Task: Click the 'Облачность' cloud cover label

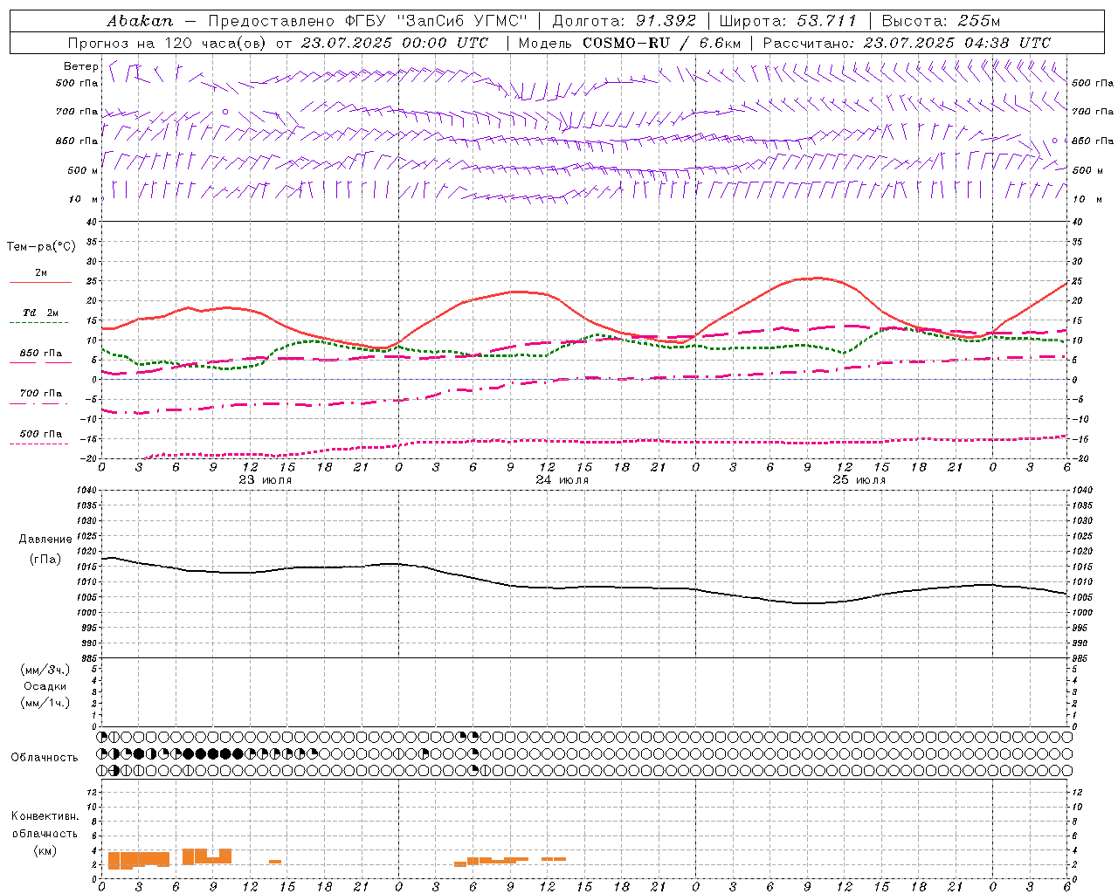Action: 45,757
